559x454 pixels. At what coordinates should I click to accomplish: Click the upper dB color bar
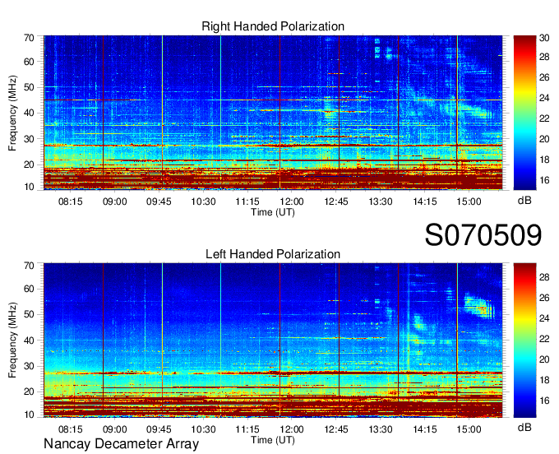pyautogui.click(x=524, y=113)
